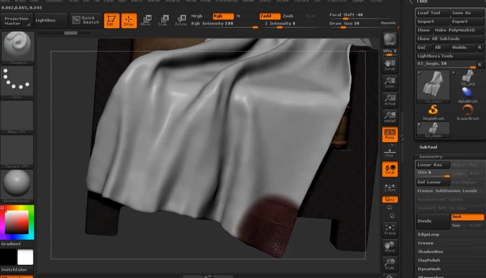Toggle Smt smoothing on divide

[468, 217]
